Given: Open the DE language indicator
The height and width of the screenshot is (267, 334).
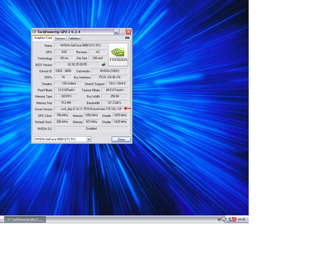Looking at the screenshot, I should point(219,219).
